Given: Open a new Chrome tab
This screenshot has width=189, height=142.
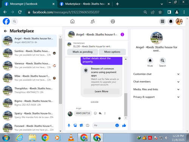Looking at the screenshot, I should (117, 4).
